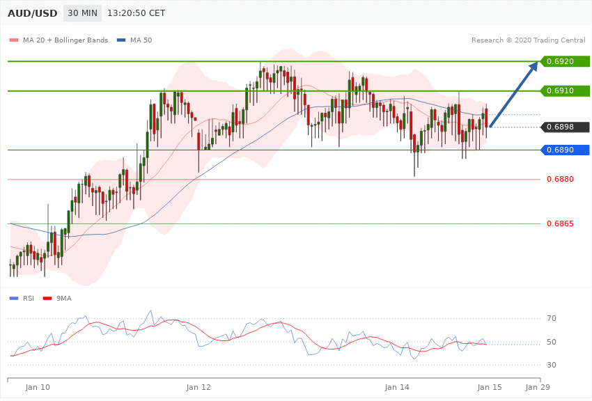Select the 0.6920 green resistance price tag
Viewport: 592px width, 401px height.
click(565, 61)
